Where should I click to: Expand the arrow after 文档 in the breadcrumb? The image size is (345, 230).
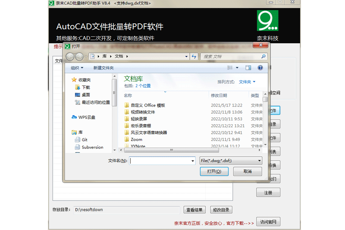pos(127,57)
